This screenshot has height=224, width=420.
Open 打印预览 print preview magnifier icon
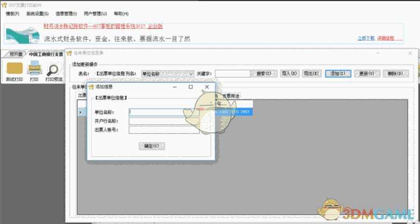click(x=53, y=68)
